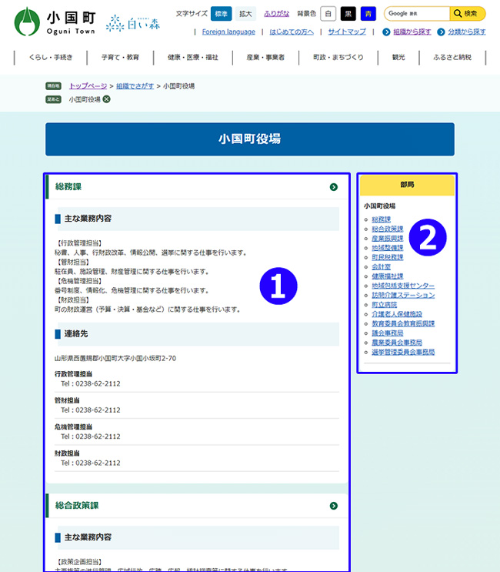Remove 小国町役場 from footprint history (x icon)
The image size is (500, 572).
click(106, 99)
